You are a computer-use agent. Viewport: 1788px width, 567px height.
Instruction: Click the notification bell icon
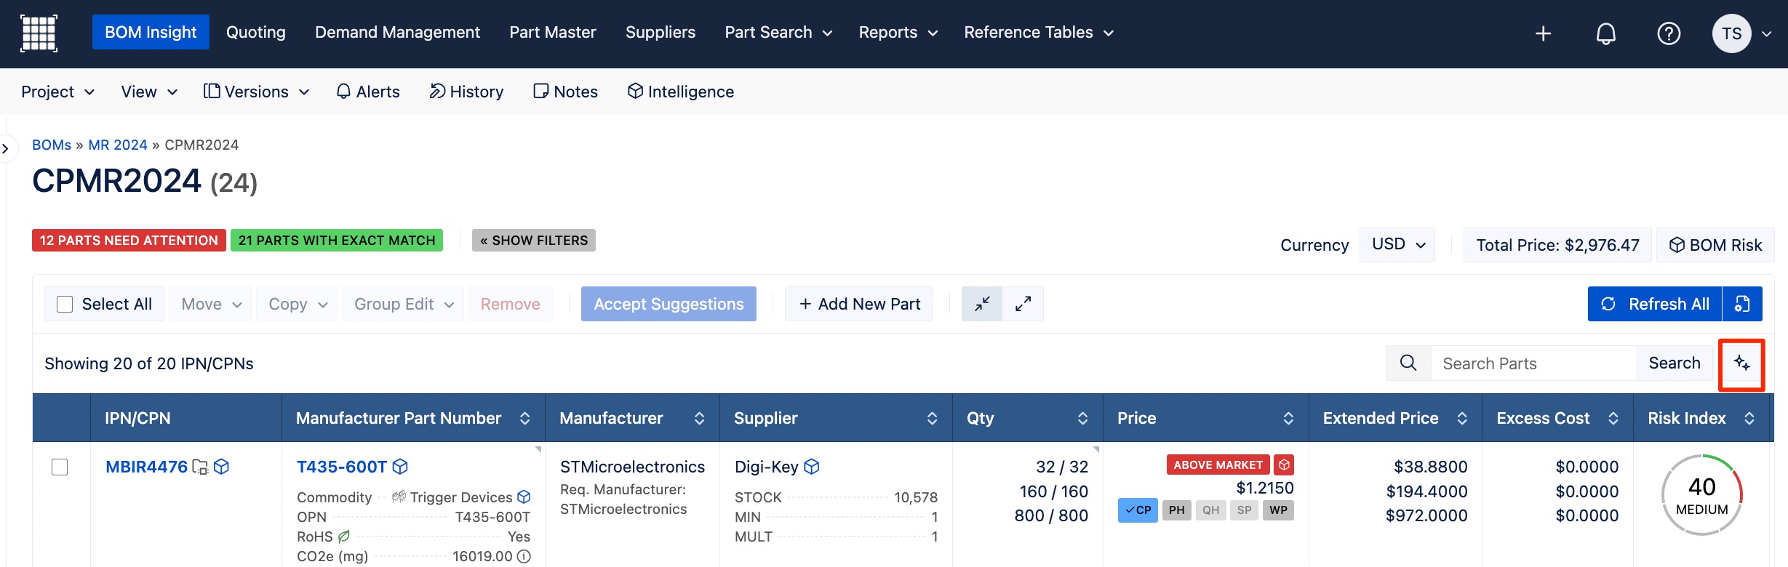[1605, 33]
